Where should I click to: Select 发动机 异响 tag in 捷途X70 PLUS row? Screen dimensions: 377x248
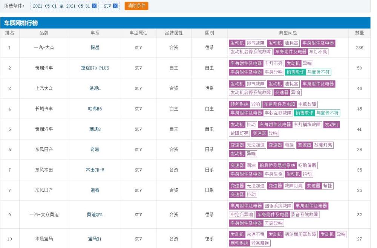pyautogui.click(x=299, y=63)
